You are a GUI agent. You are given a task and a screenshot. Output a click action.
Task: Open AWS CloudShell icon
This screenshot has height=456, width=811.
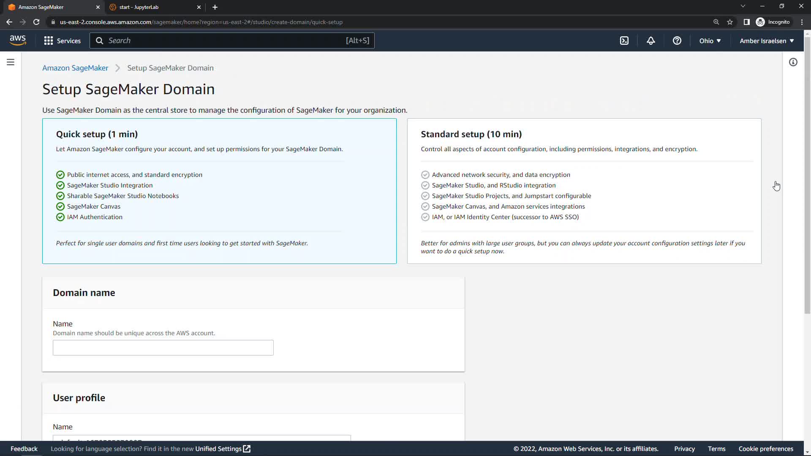tap(624, 41)
